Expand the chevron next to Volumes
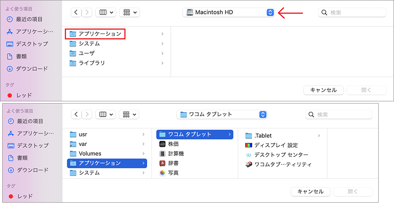This screenshot has width=394, height=204. [143, 154]
